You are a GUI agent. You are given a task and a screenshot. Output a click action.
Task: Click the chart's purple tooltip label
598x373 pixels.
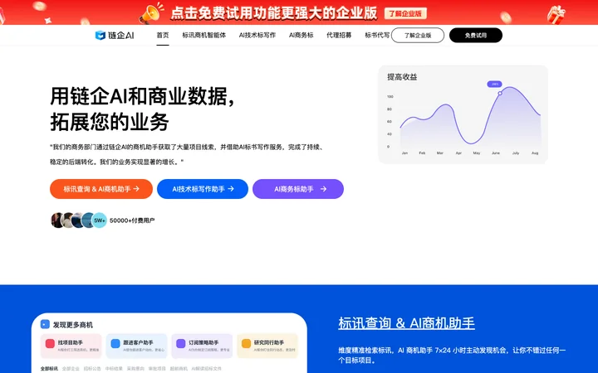(x=495, y=84)
